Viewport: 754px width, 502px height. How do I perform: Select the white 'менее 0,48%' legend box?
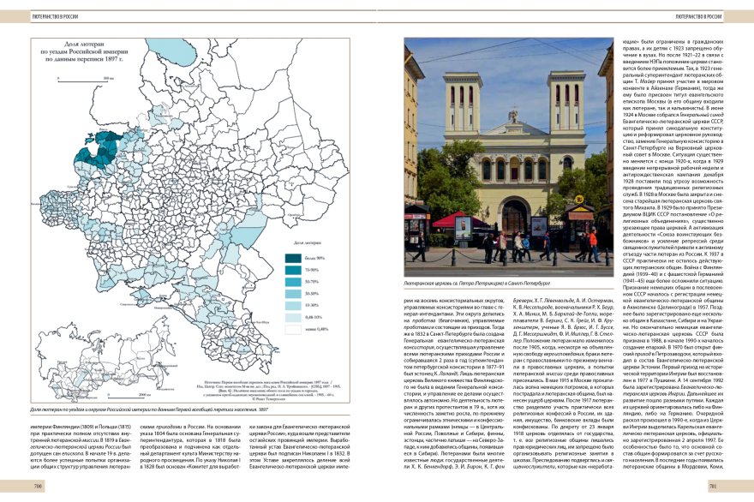point(292,329)
